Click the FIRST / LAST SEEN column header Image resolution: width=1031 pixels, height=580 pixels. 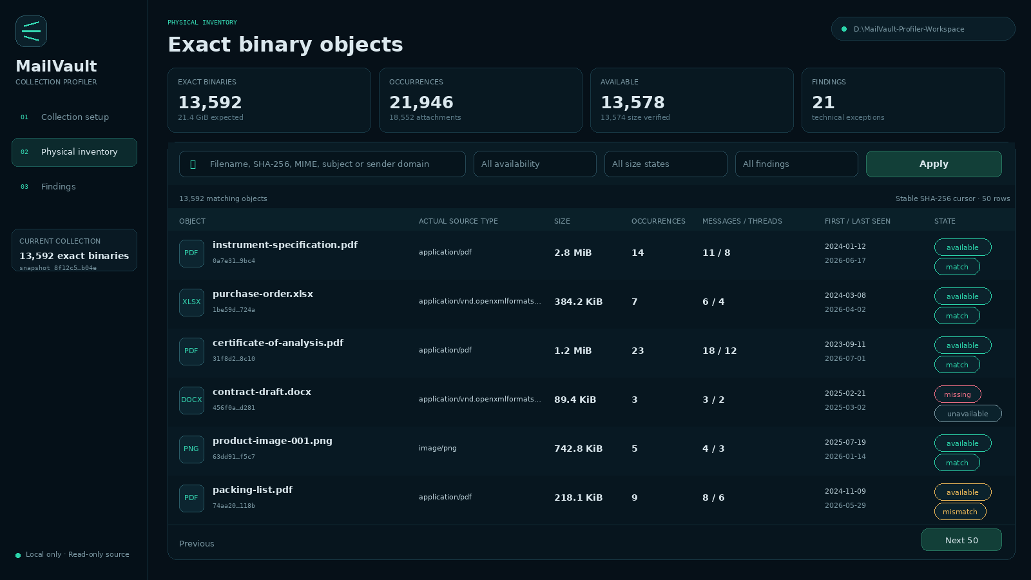(x=858, y=221)
